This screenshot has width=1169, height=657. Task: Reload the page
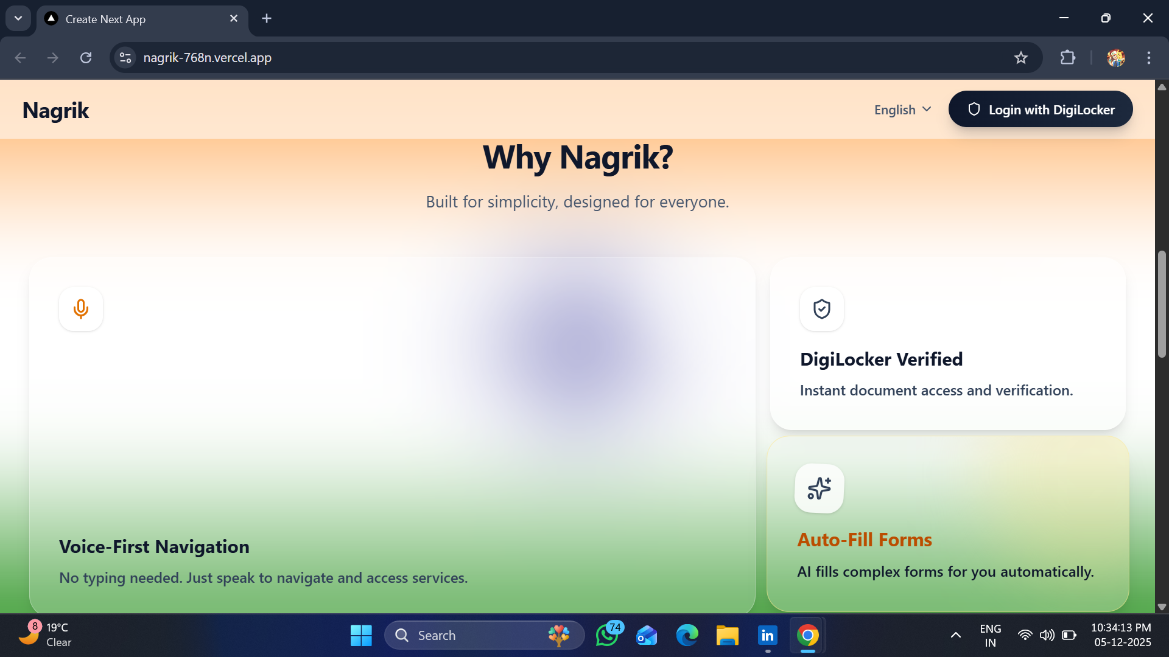click(86, 58)
